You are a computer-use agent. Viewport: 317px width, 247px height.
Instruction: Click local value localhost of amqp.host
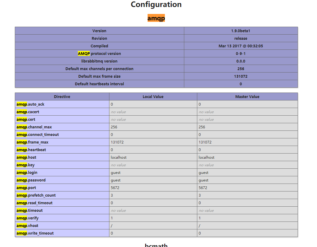point(119,157)
